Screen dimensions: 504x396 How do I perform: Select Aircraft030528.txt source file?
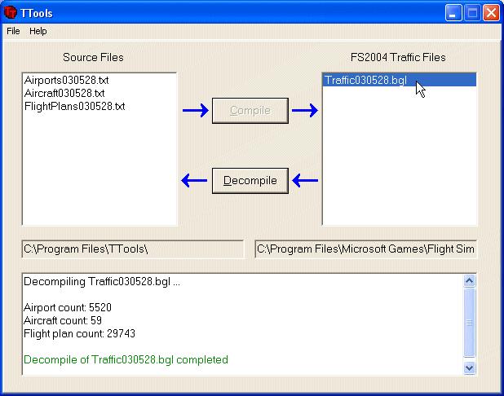tap(64, 94)
